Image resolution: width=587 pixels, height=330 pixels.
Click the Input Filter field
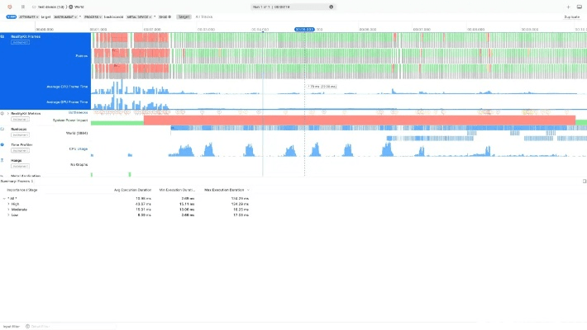(x=50, y=327)
